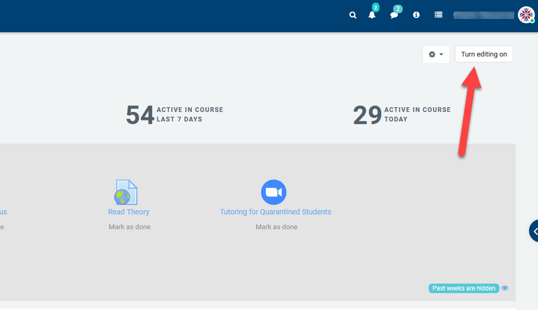Open the messages chat bubble icon
Viewport: 538px width, 310px height.
(x=394, y=15)
